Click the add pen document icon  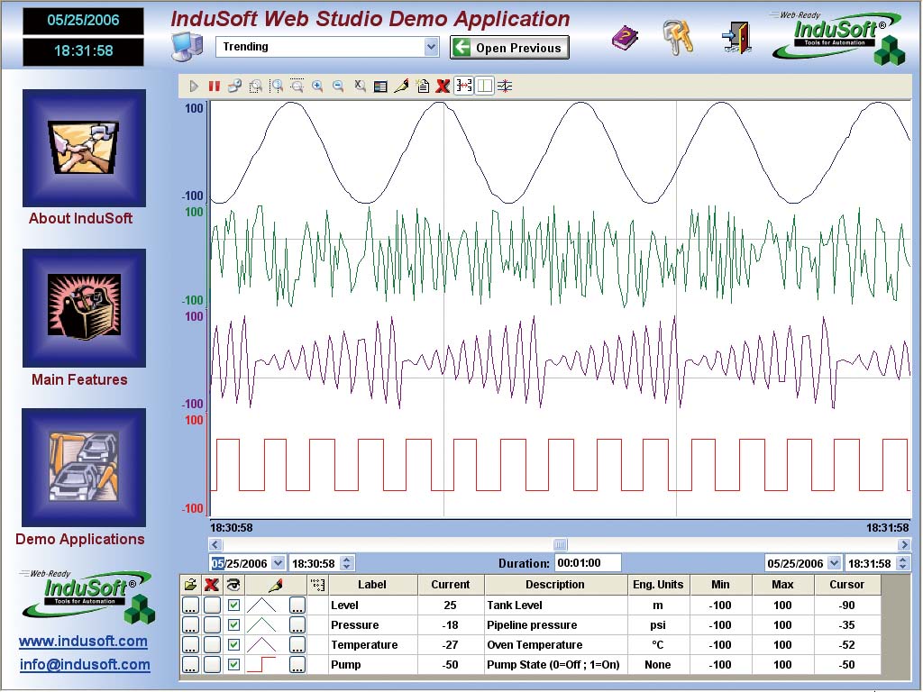pyautogui.click(x=422, y=86)
